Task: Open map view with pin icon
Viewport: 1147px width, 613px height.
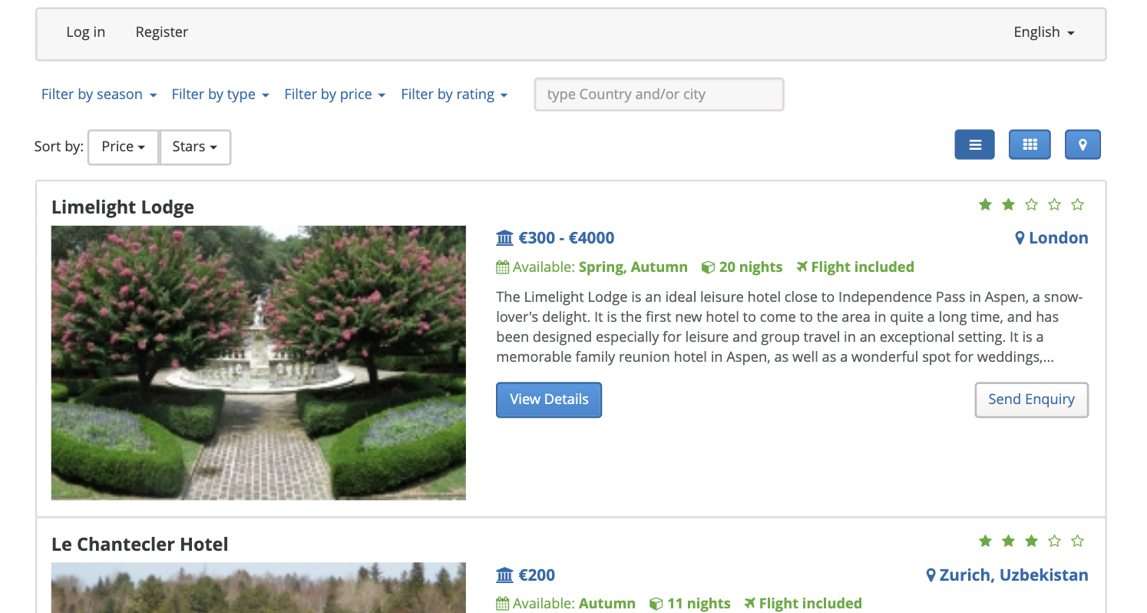Action: (x=1083, y=144)
